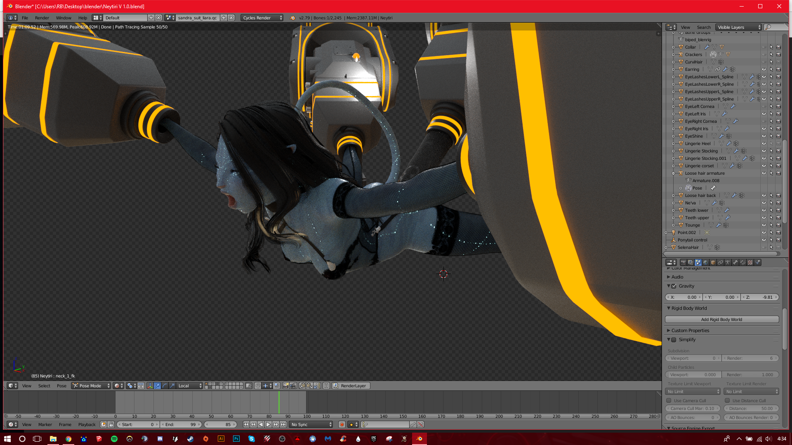Jump to the next keyframe

pos(276,424)
